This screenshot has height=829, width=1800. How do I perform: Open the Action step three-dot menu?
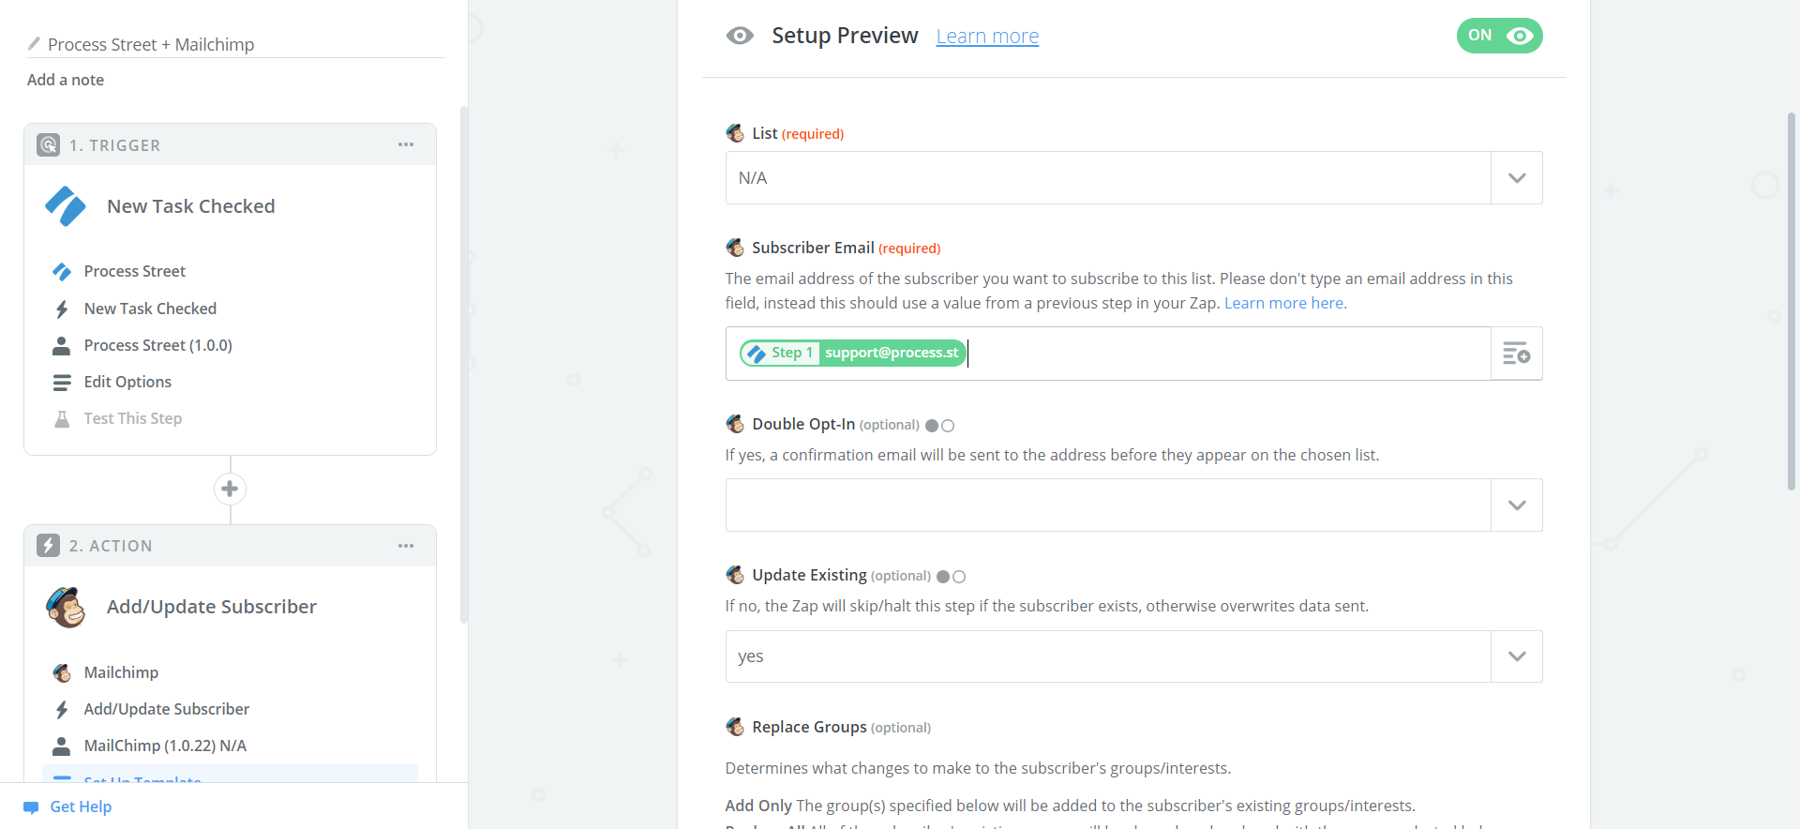click(x=406, y=546)
